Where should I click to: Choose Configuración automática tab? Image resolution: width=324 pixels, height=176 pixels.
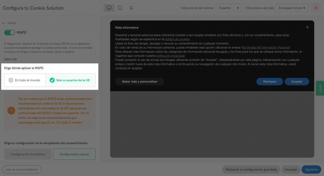(x=28, y=154)
